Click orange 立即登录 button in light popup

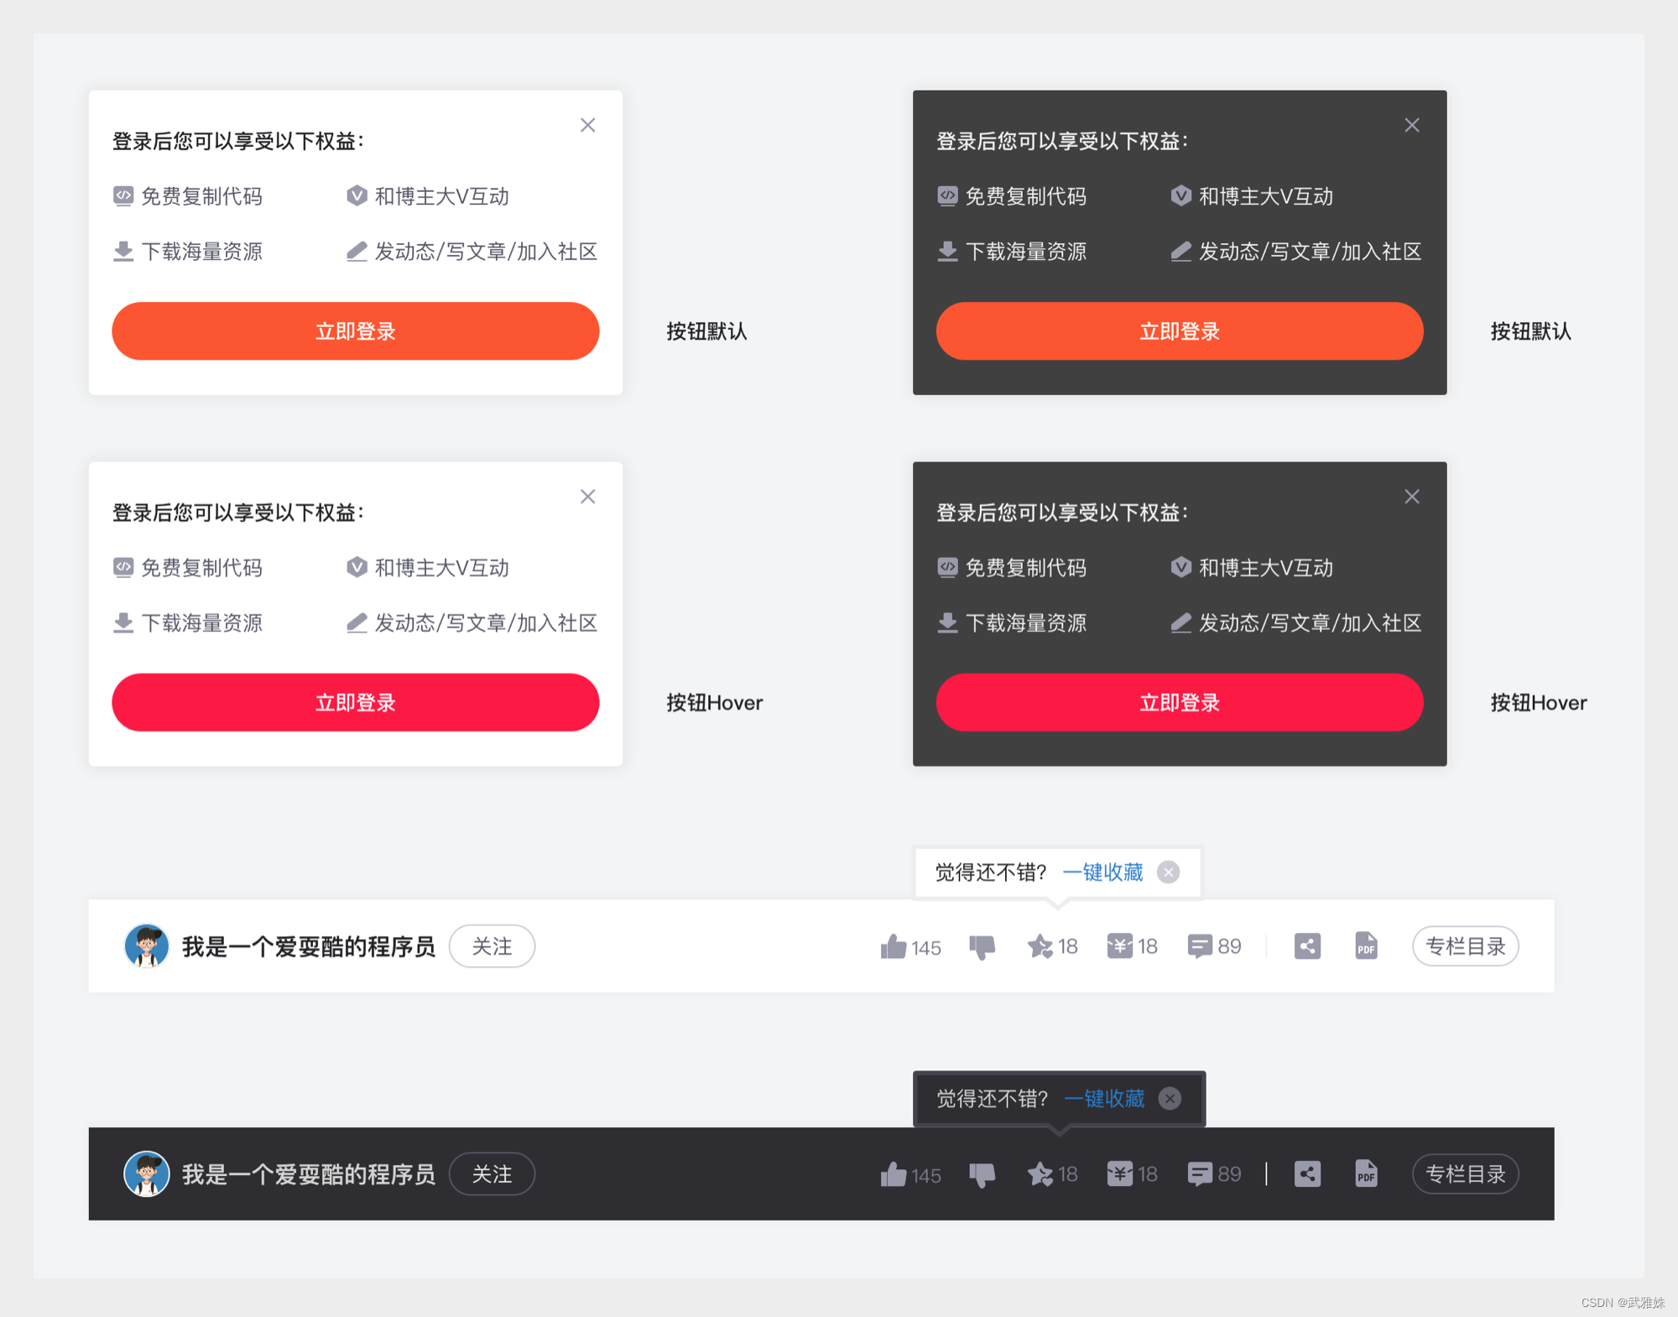pos(355,331)
